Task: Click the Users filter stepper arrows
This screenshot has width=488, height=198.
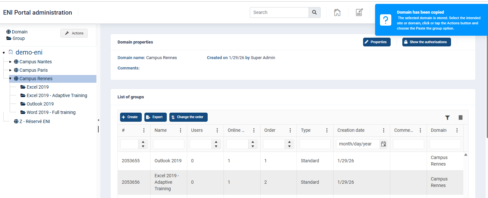Action: click(x=216, y=144)
